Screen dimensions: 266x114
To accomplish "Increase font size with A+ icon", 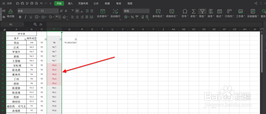I will pos(62,11).
